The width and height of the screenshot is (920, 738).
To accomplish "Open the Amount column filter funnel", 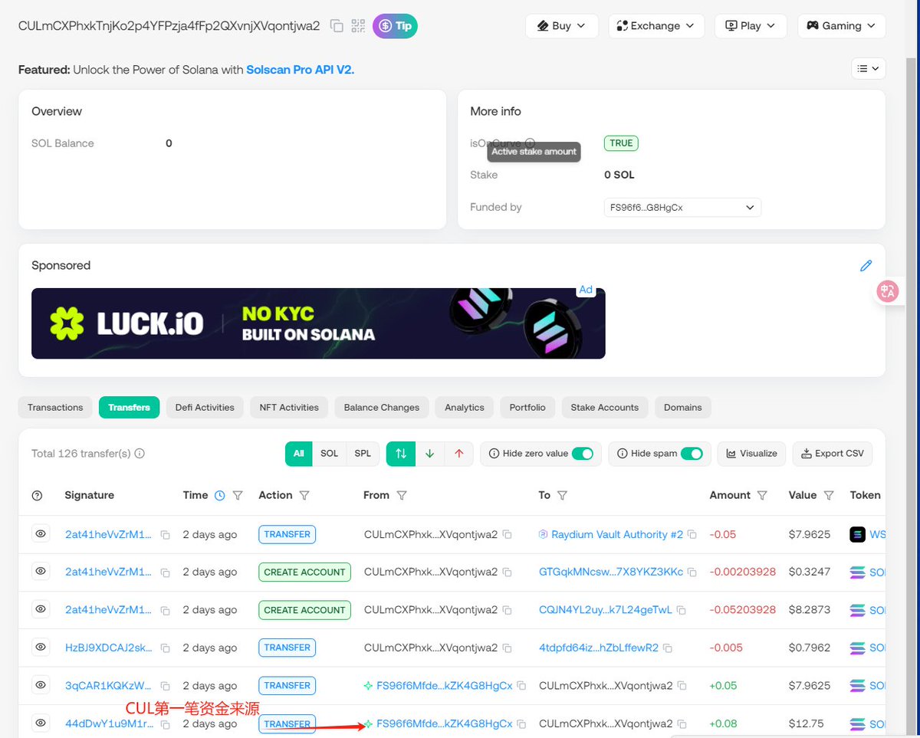I will (x=762, y=495).
